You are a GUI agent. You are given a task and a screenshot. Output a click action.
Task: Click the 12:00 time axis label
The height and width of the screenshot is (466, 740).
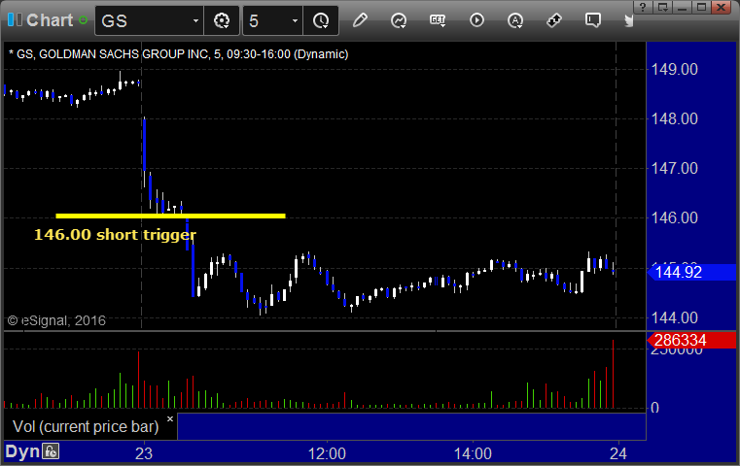click(x=327, y=453)
